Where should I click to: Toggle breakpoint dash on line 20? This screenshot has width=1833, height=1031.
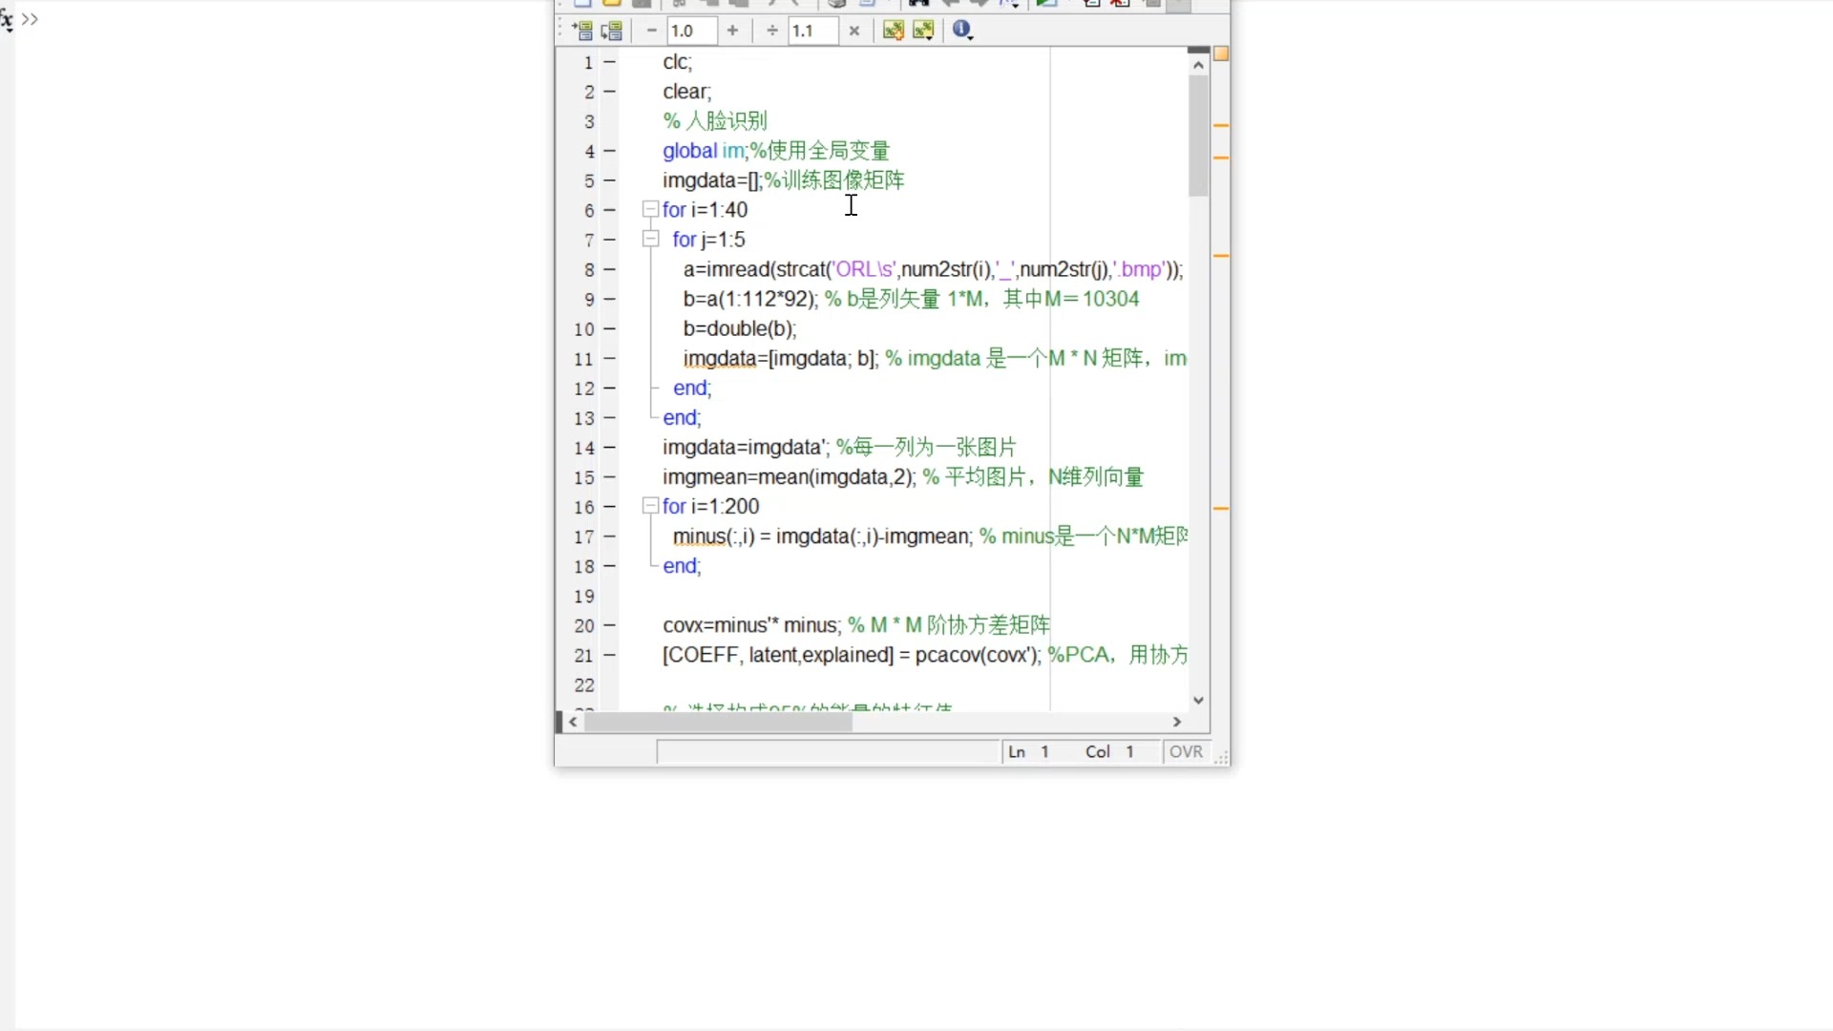(609, 625)
